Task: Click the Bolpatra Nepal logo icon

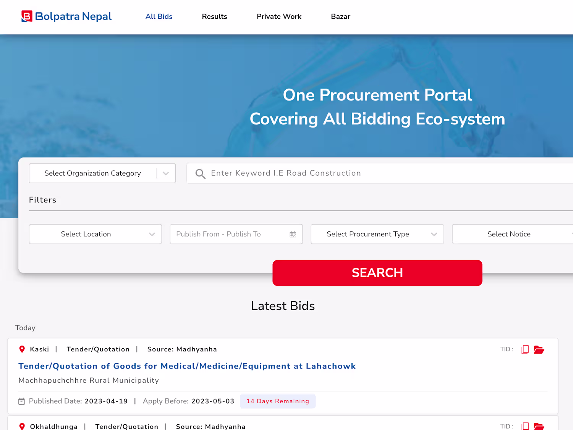Action: [x=27, y=16]
